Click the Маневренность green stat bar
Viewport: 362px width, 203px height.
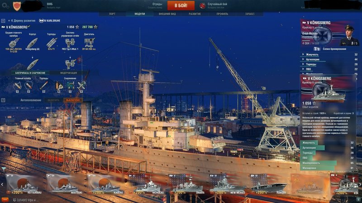point(318,163)
